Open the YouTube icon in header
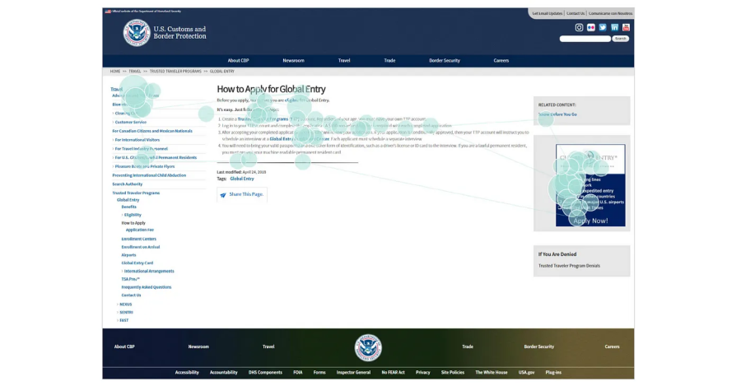The width and height of the screenshot is (741, 386). [x=627, y=27]
